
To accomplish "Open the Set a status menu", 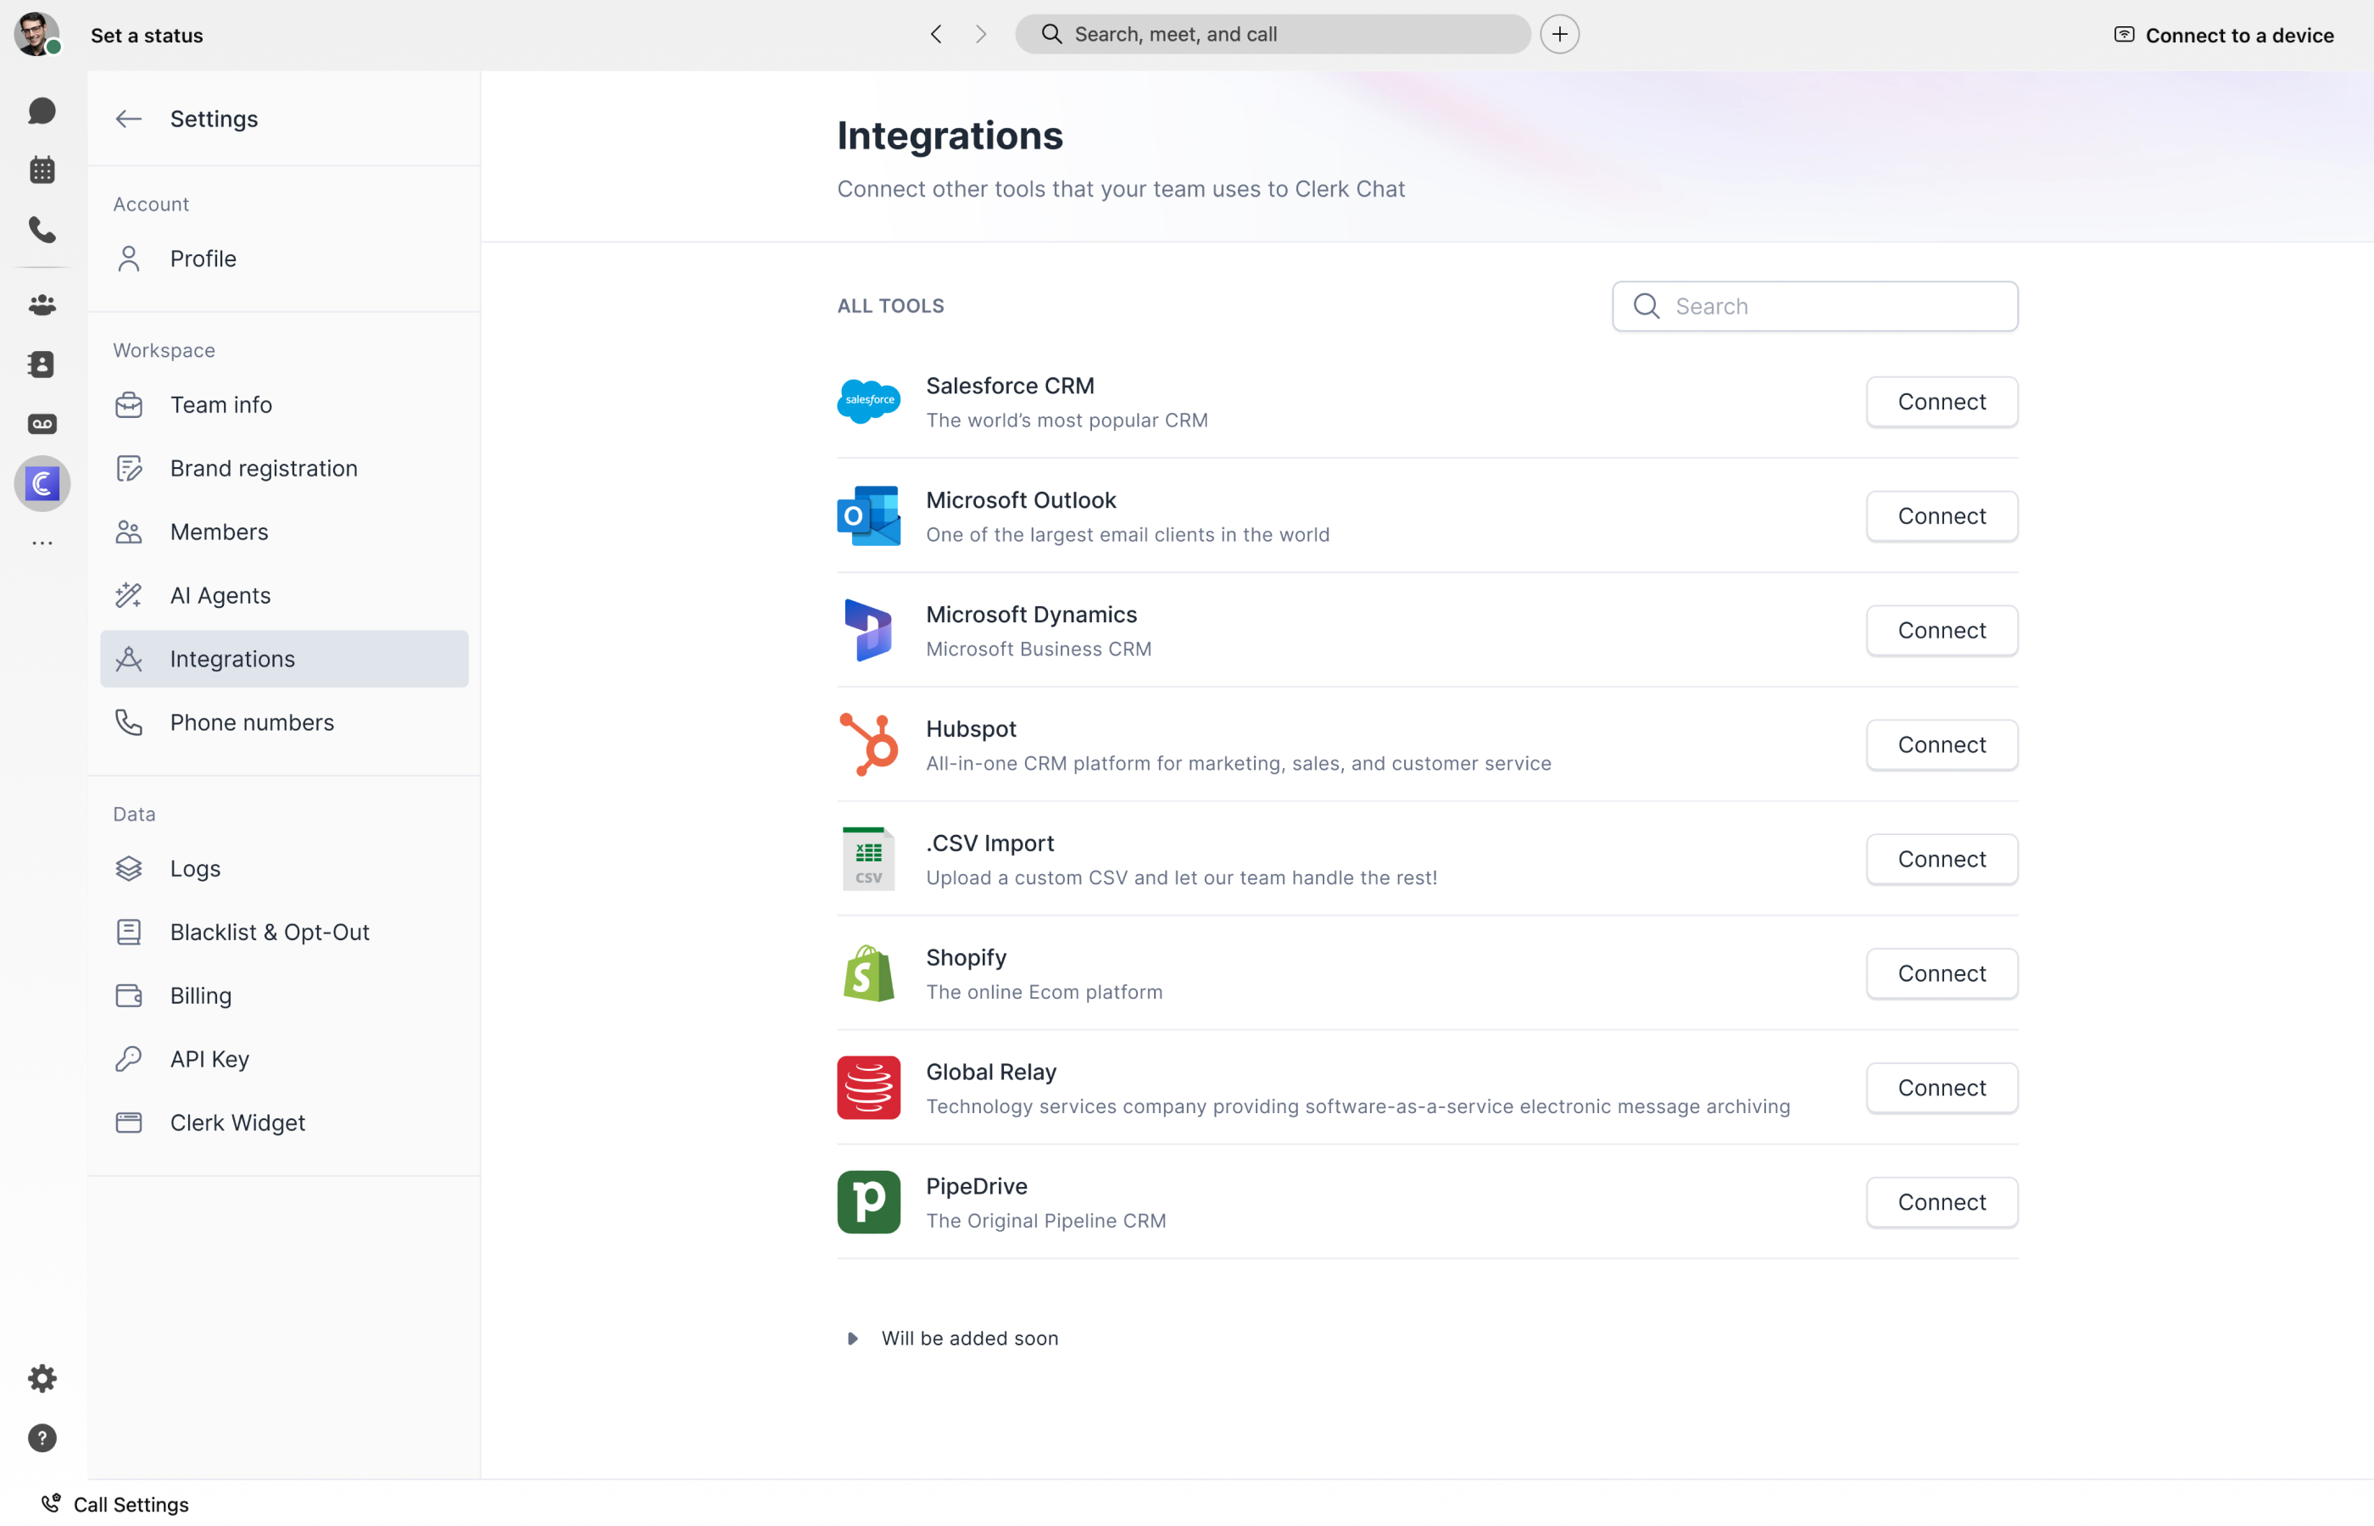I will [x=147, y=36].
